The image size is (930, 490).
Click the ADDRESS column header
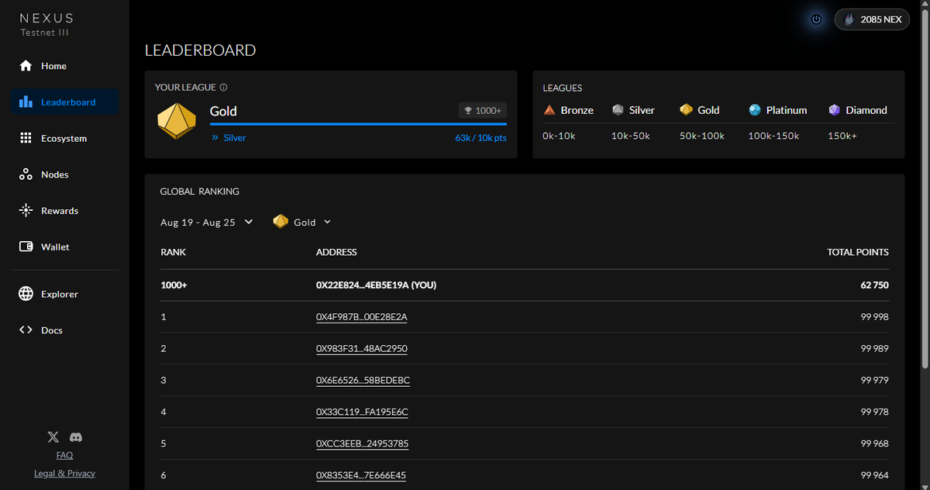pos(336,252)
